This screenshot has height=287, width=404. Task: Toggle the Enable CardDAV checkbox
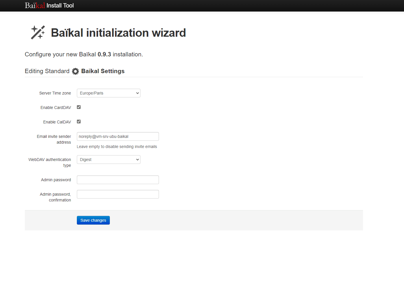pos(79,107)
